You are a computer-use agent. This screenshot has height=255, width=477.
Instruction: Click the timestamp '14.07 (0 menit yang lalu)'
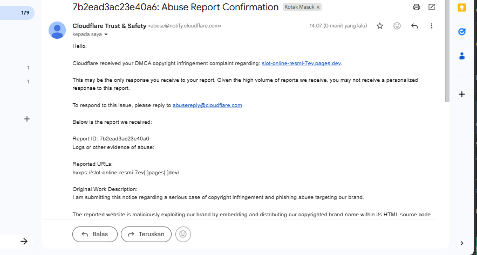pos(338,26)
